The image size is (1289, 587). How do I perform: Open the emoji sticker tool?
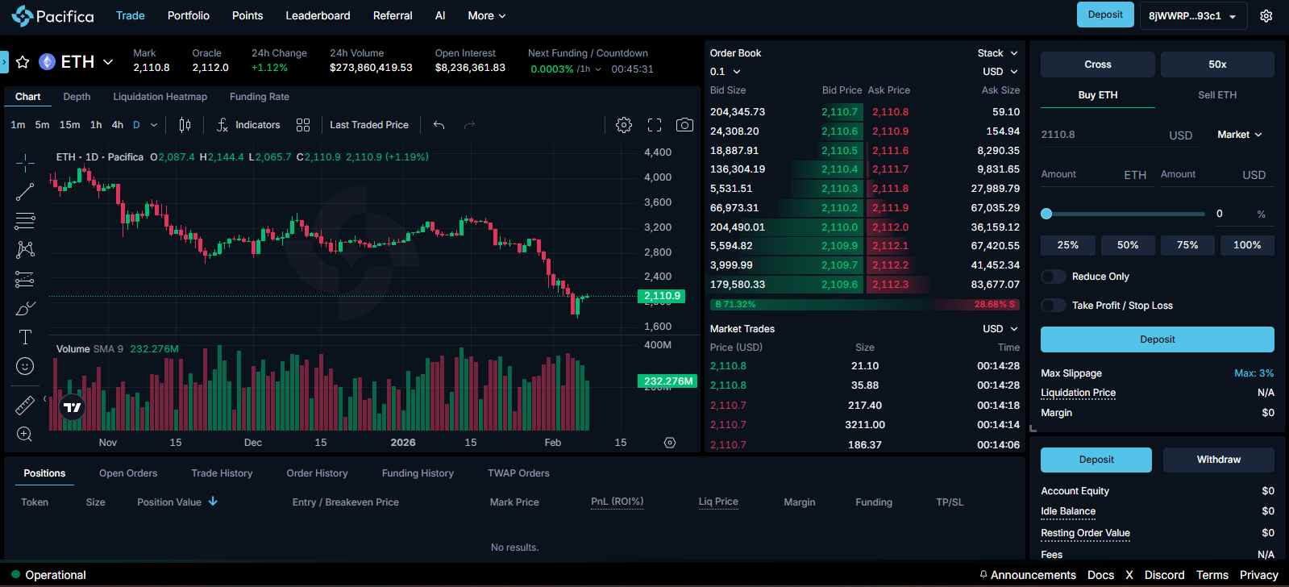pos(25,366)
